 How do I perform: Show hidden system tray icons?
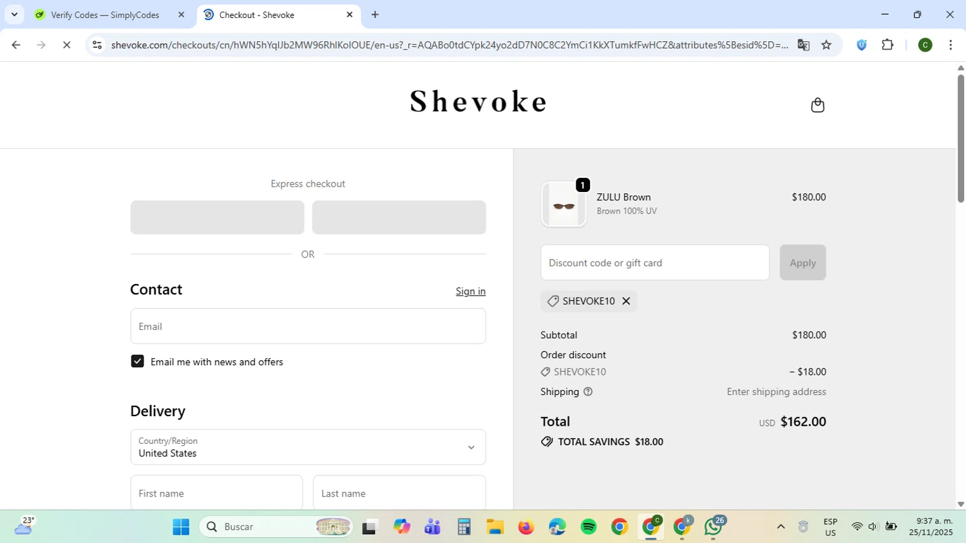(781, 527)
